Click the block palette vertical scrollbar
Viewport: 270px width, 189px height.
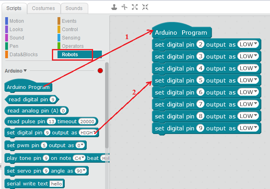tap(107, 105)
